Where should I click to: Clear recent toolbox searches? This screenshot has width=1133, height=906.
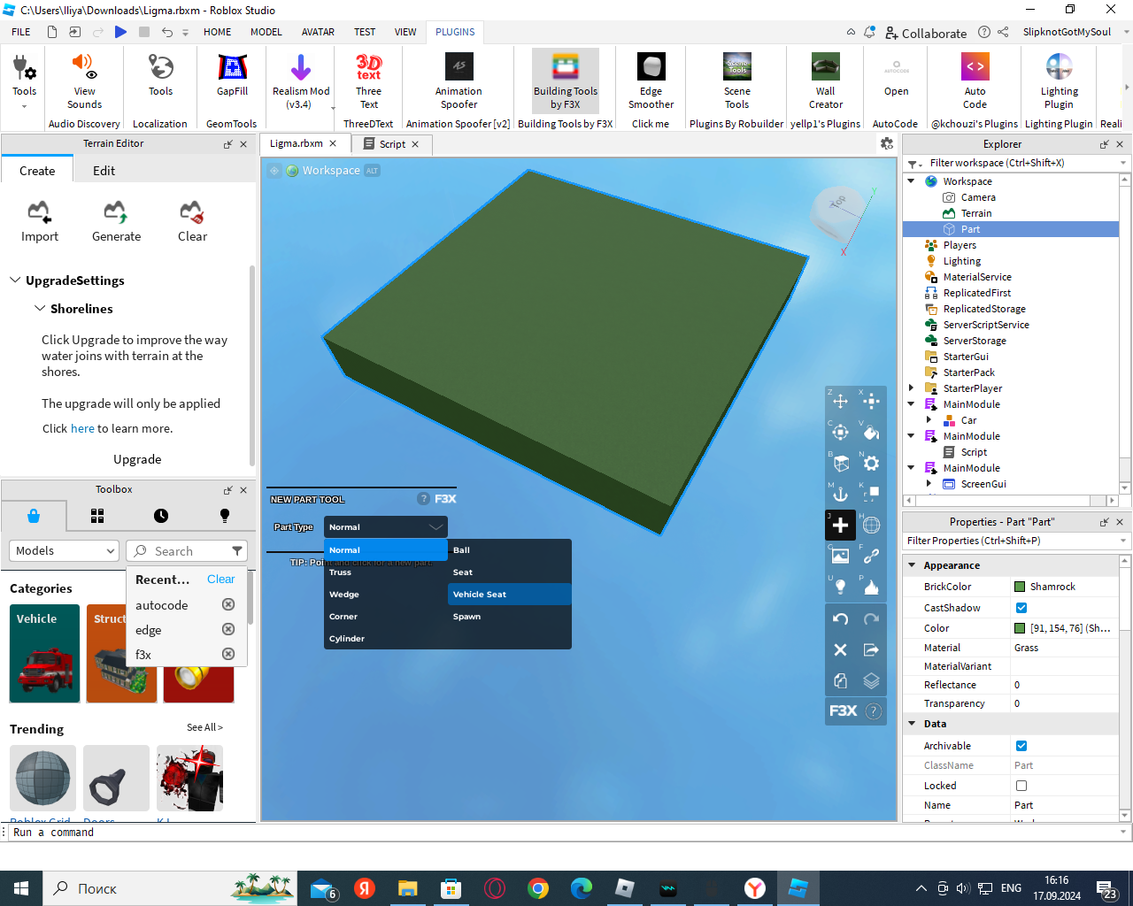point(220,579)
